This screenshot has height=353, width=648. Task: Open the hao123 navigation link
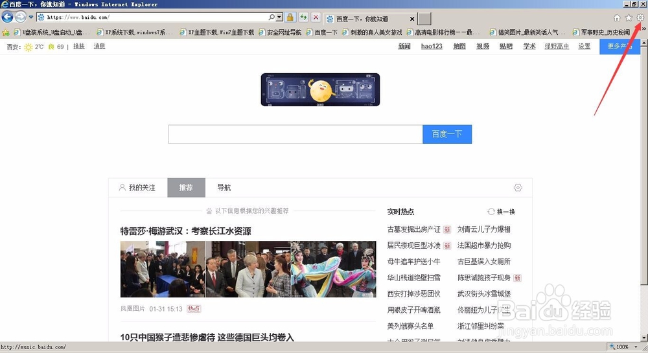click(432, 46)
